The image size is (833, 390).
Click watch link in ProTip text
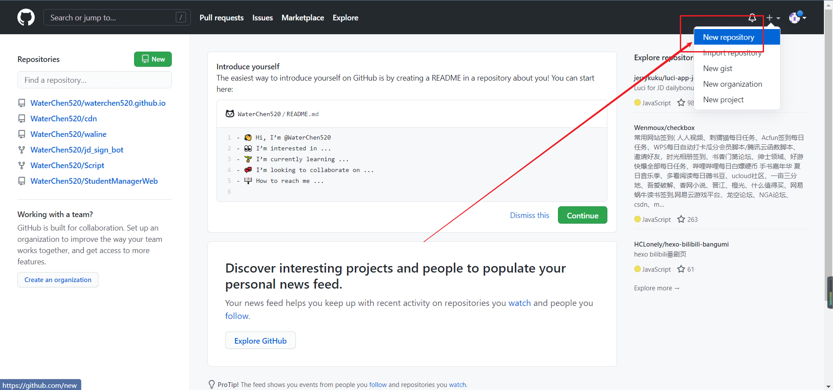(457, 385)
